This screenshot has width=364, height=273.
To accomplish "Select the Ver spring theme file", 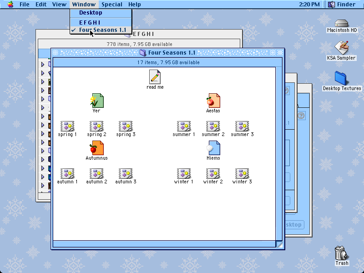I will (x=96, y=103).
